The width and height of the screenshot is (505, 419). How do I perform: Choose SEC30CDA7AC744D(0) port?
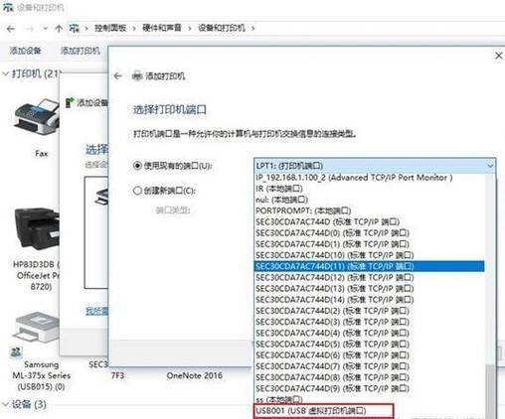370,233
